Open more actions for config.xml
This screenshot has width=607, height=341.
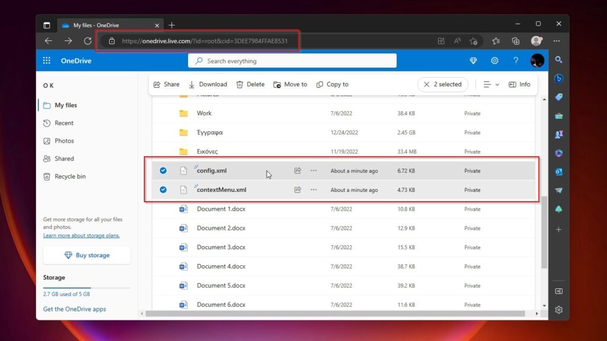click(314, 170)
